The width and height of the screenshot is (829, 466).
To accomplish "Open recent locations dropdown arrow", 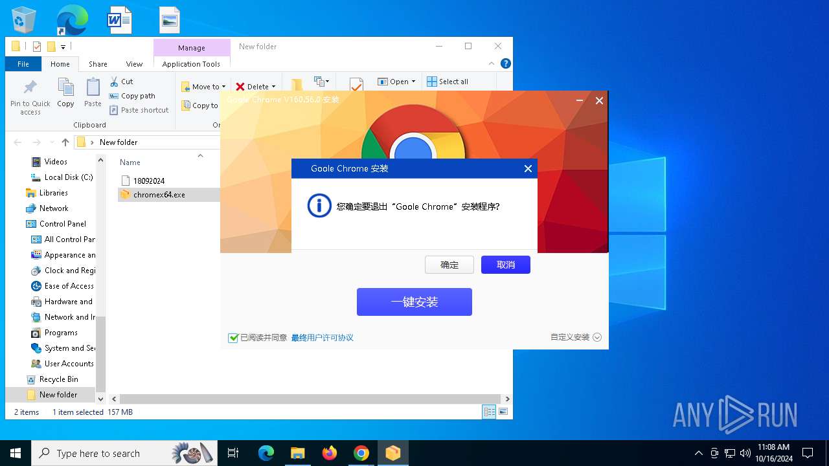I will point(52,142).
